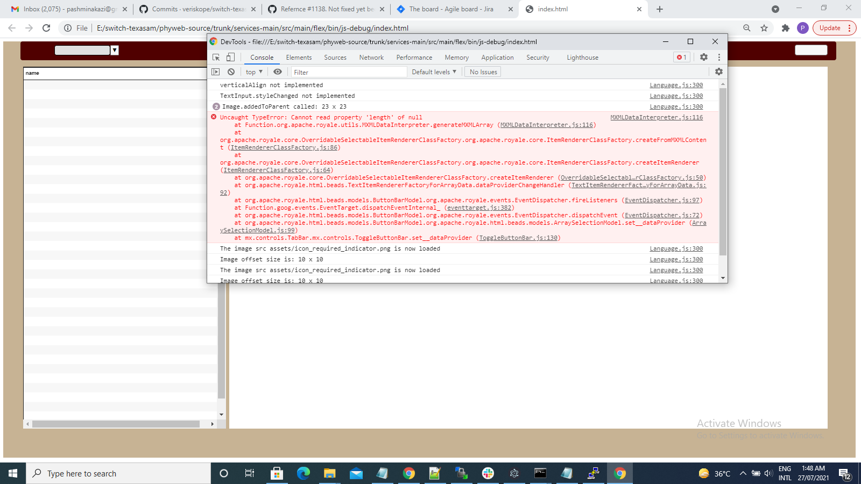Open the Default levels dropdown
The image size is (861, 484).
pos(434,72)
